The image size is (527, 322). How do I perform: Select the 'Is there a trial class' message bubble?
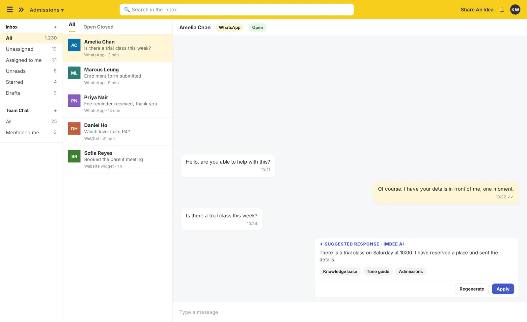tap(221, 219)
